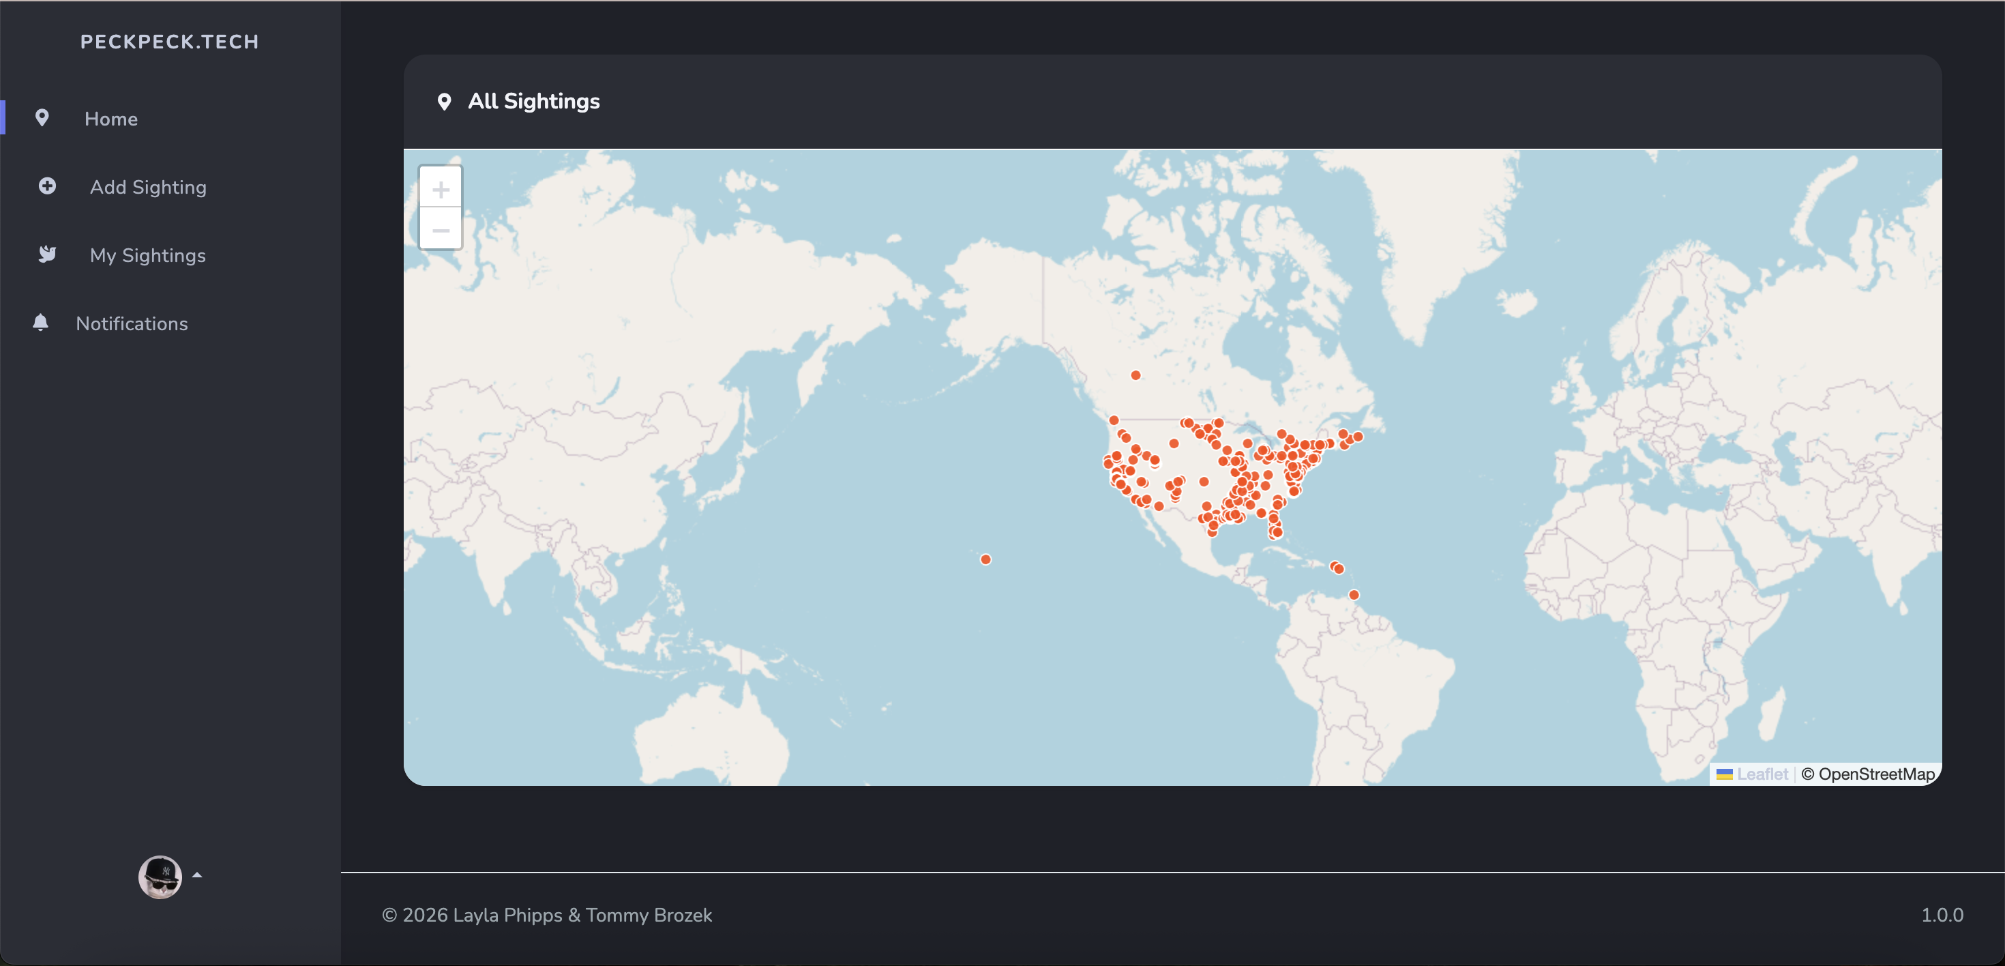Zoom out the map with minus
This screenshot has height=966, width=2005.
coord(441,231)
